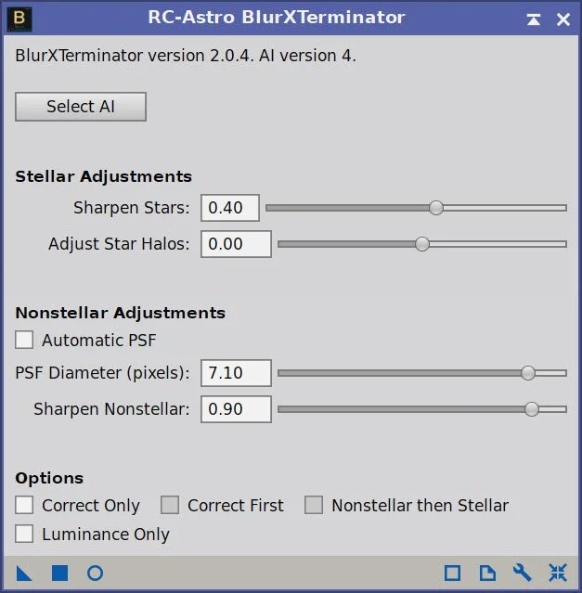Toggle Nonstellar then Stellar checkbox
Viewport: 582px width, 593px height.
314,505
